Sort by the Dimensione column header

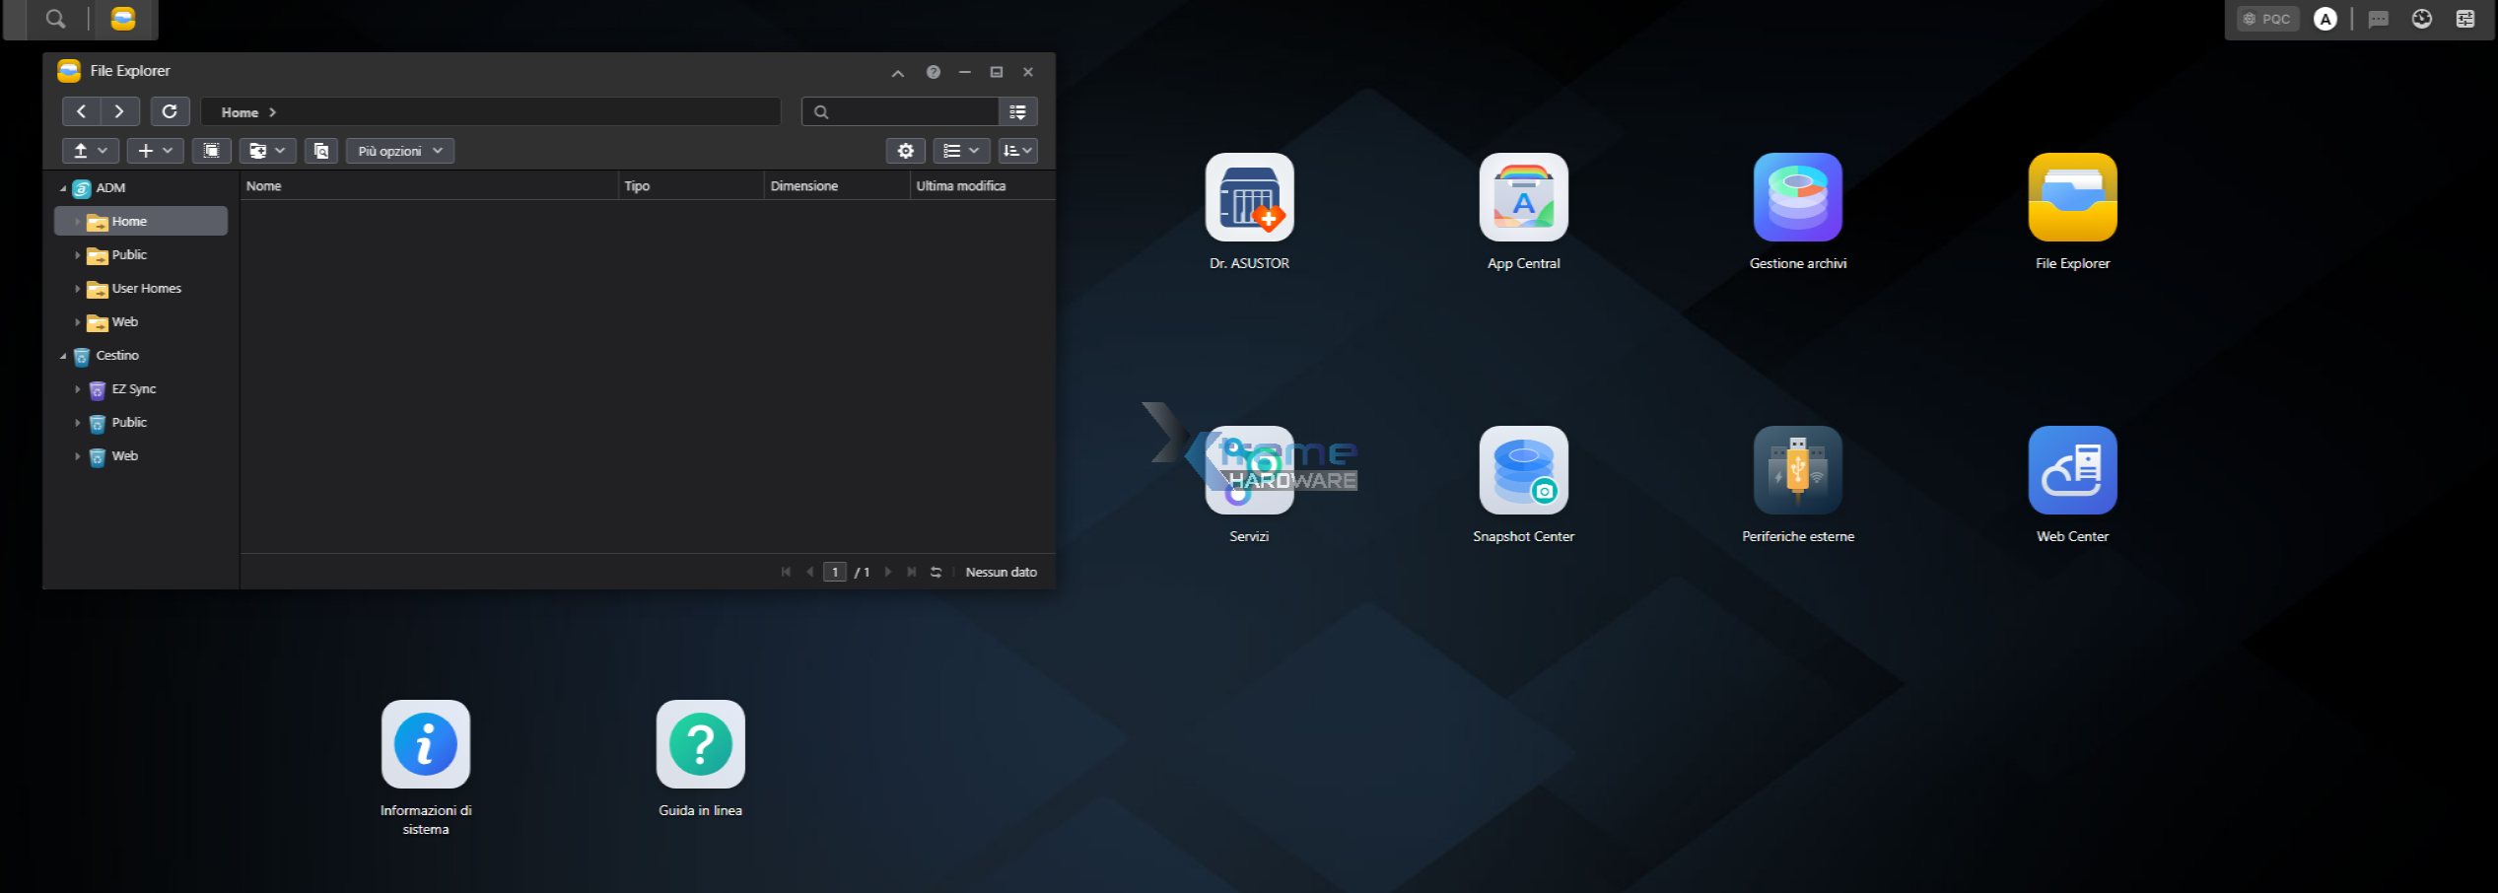pyautogui.click(x=837, y=185)
